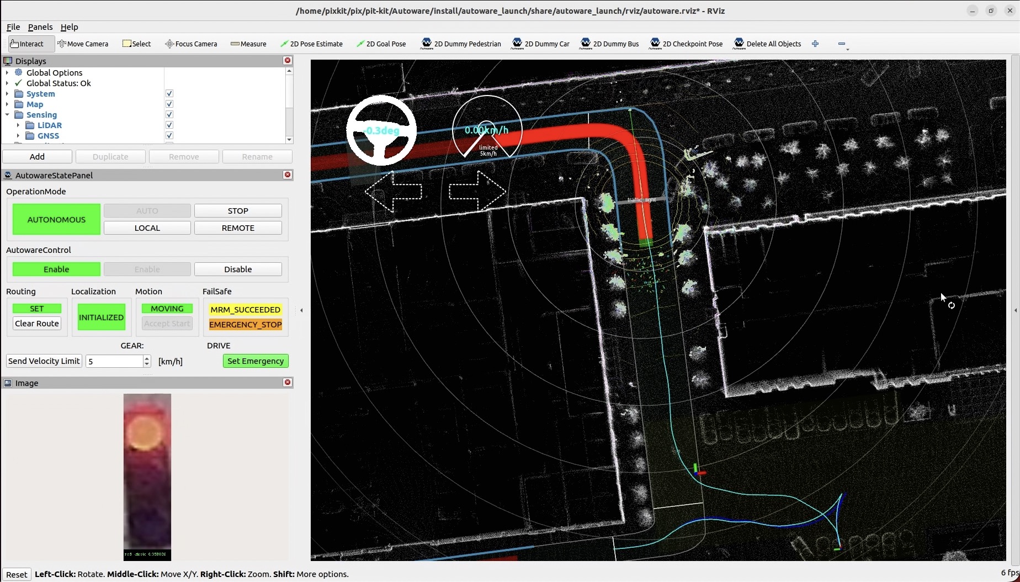Click the Displays panel monitor icon
This screenshot has width=1020, height=582.
coord(8,61)
